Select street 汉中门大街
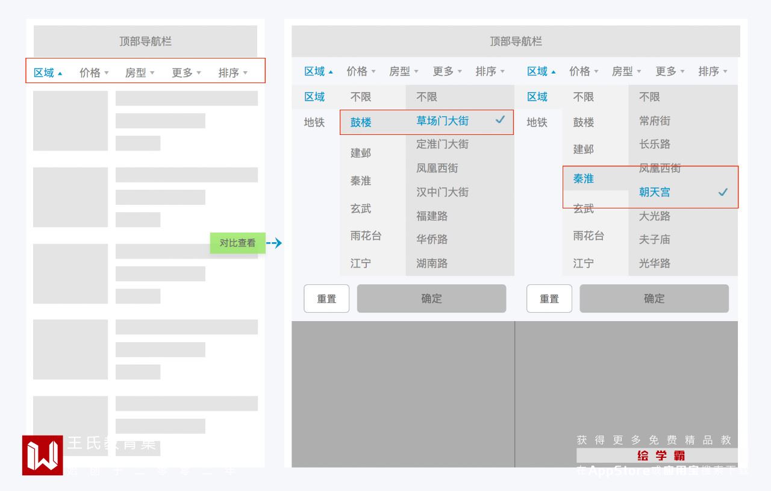 click(x=442, y=192)
